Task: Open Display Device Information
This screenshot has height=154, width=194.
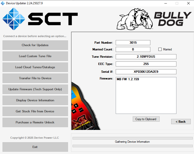Action: 35,100
